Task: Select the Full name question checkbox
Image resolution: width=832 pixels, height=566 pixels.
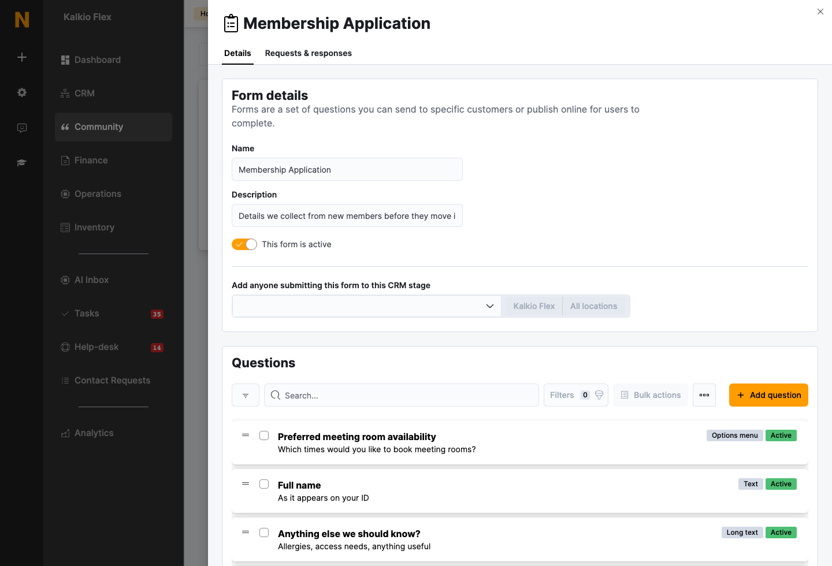Action: point(264,484)
